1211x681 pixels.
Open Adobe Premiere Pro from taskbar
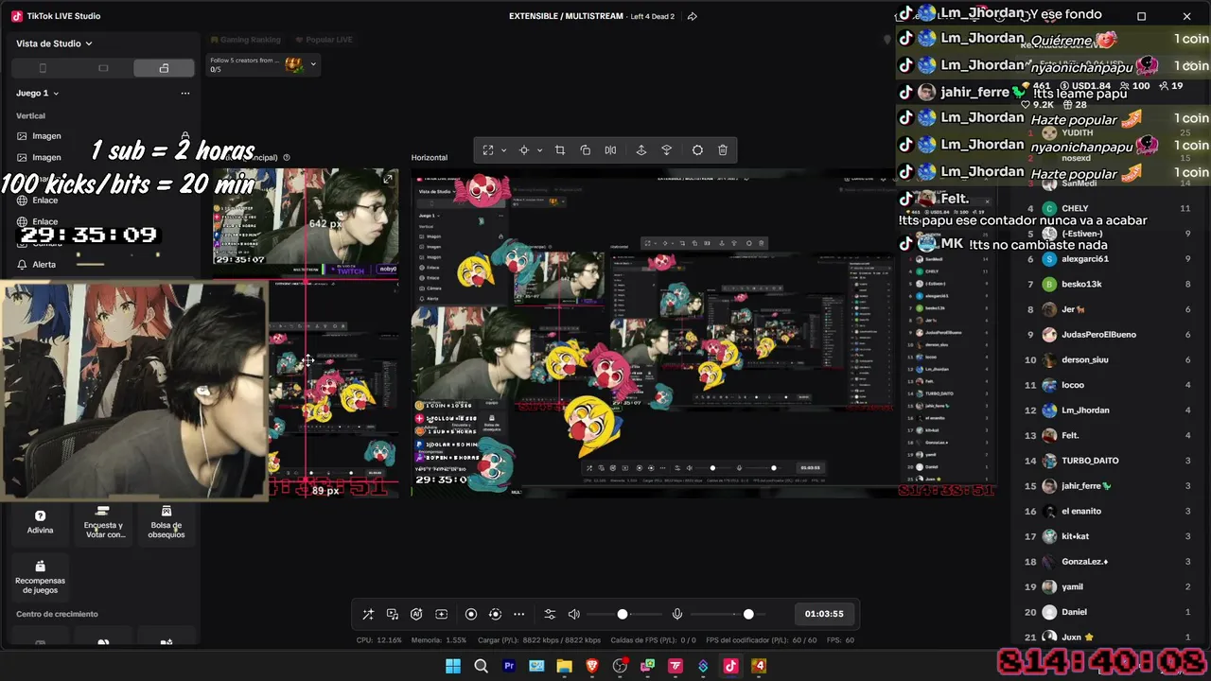(x=509, y=666)
